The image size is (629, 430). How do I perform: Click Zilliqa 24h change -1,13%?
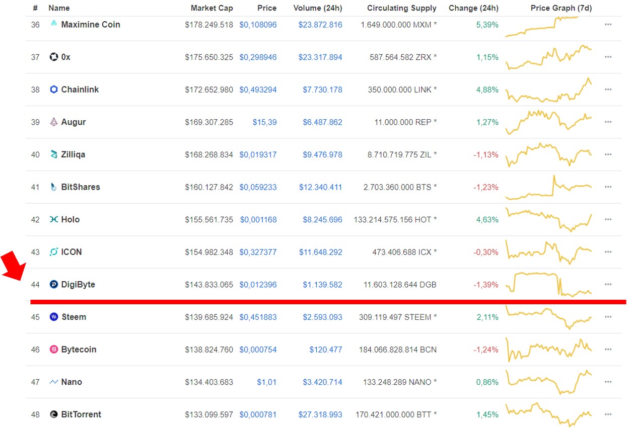[x=486, y=154]
